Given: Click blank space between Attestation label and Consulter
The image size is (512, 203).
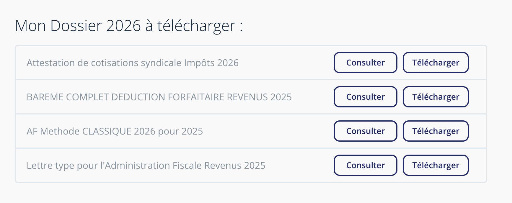Looking at the screenshot, I should tap(286, 63).
